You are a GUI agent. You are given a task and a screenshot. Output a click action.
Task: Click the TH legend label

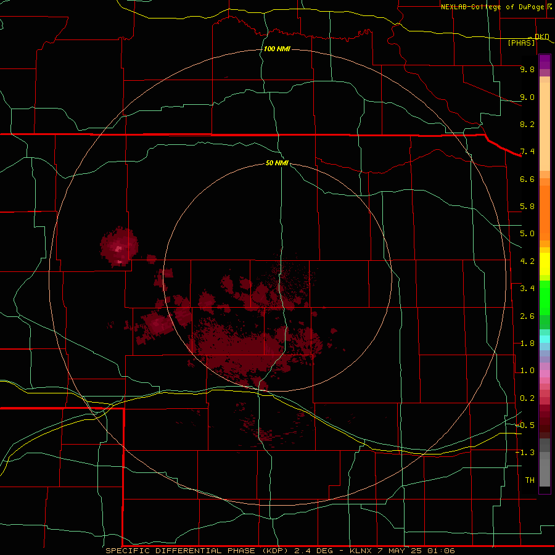click(x=530, y=480)
